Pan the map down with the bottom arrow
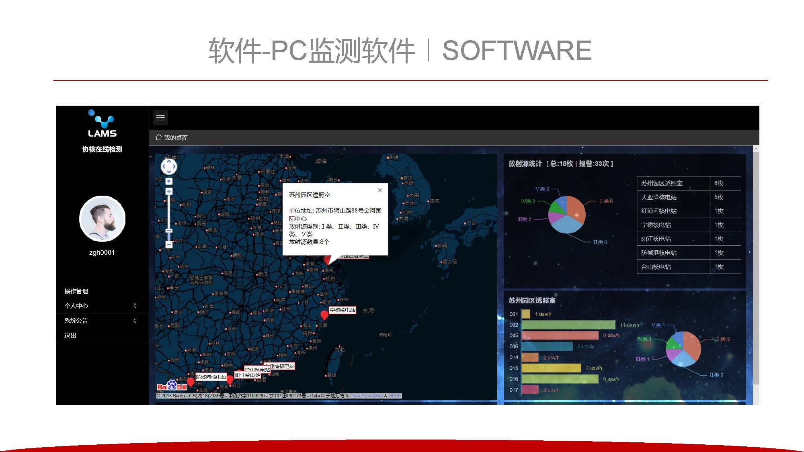This screenshot has height=452, width=804. pyautogui.click(x=169, y=172)
